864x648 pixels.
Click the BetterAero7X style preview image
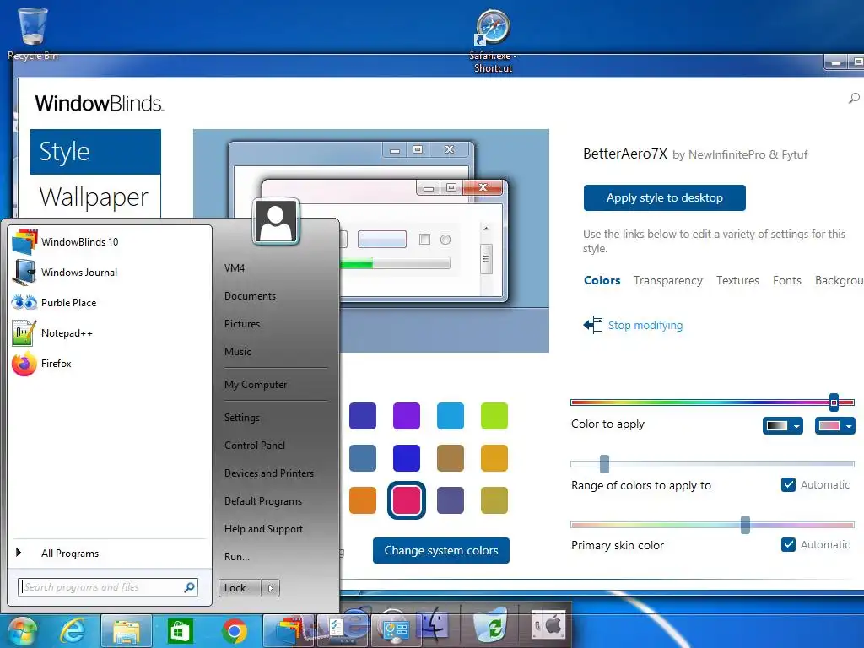tap(371, 240)
